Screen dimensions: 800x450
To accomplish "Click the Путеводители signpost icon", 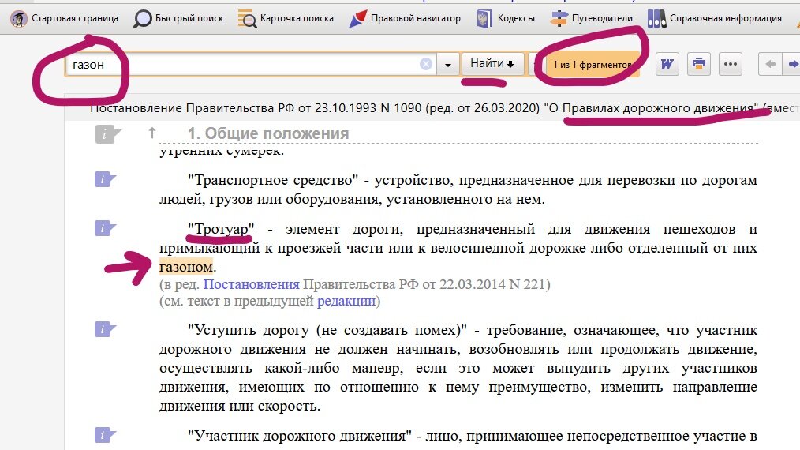I will 559,19.
